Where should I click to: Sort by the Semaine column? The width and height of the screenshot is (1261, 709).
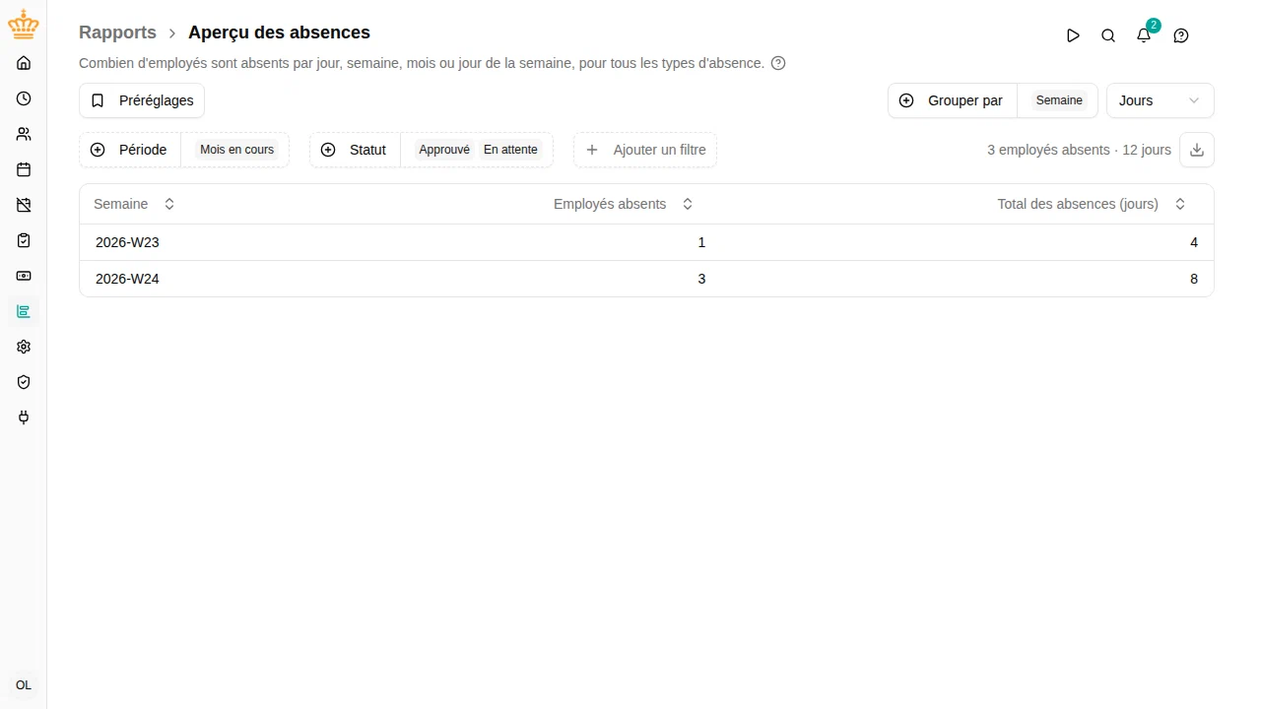pos(134,204)
